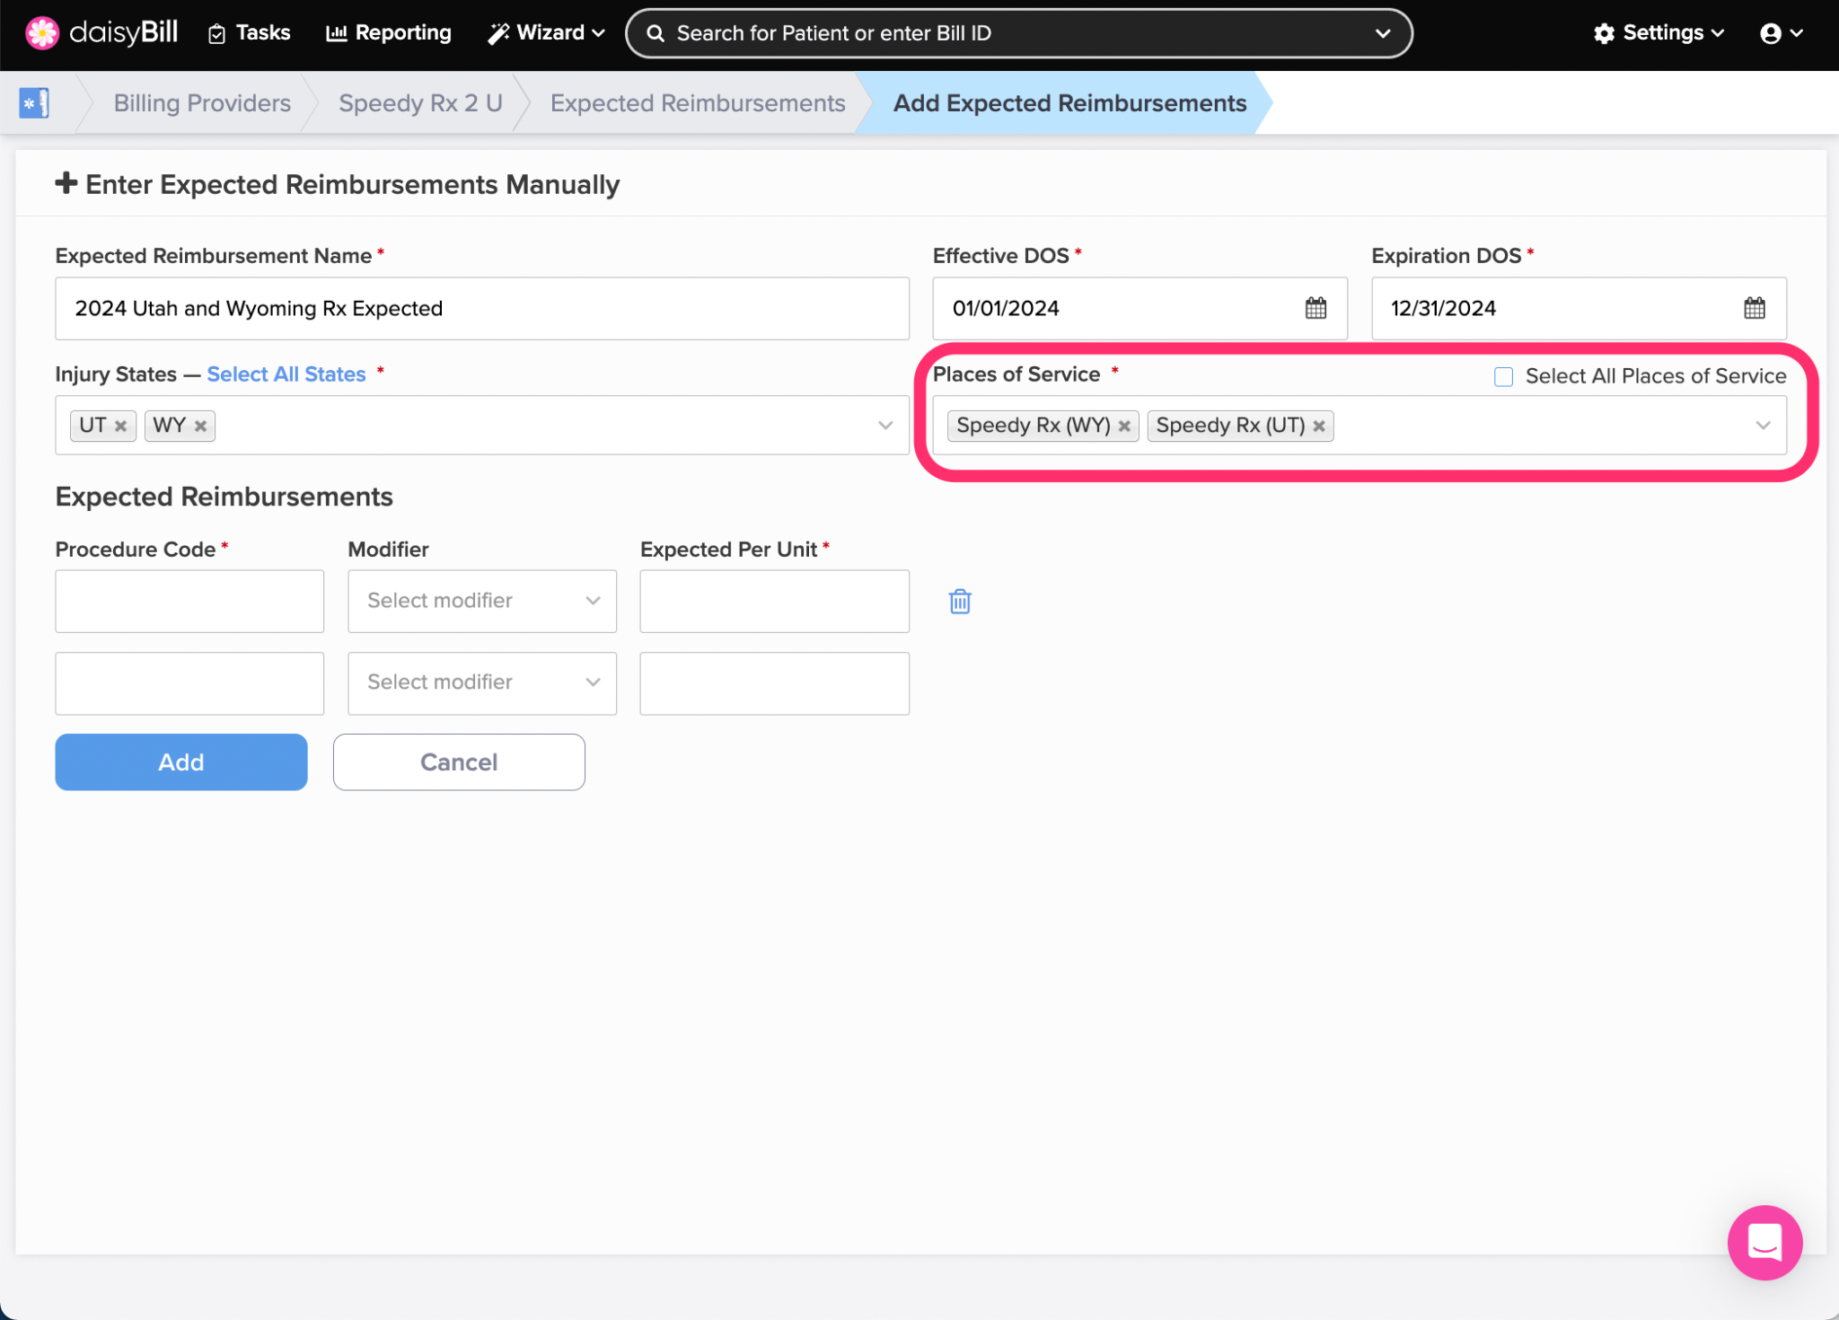Remove the Speedy Rx (WY) tag
Image resolution: width=1839 pixels, height=1320 pixels.
coord(1124,427)
